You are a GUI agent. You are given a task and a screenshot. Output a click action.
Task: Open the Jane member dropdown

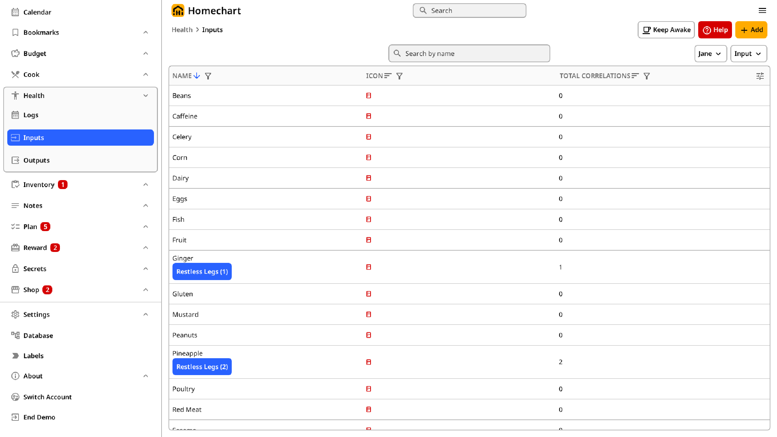[710, 54]
